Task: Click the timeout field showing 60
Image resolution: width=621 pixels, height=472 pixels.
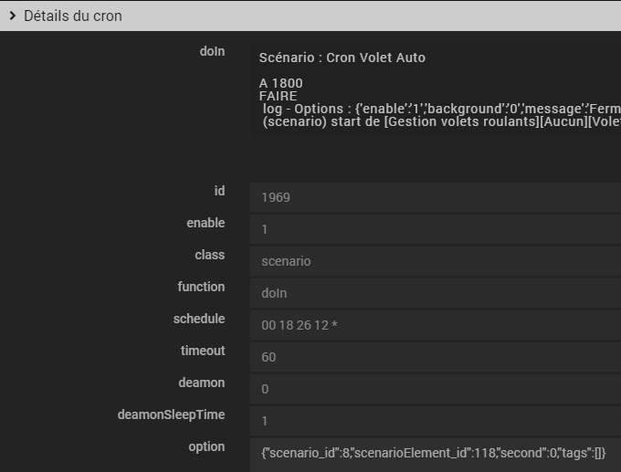Action: pyautogui.click(x=435, y=357)
